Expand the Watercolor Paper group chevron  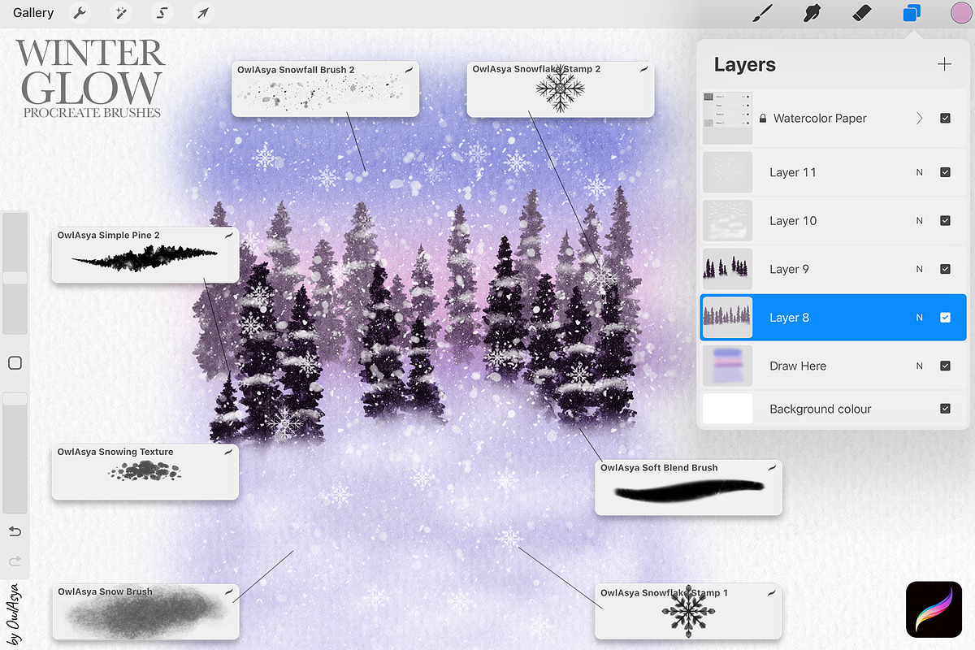(x=920, y=118)
